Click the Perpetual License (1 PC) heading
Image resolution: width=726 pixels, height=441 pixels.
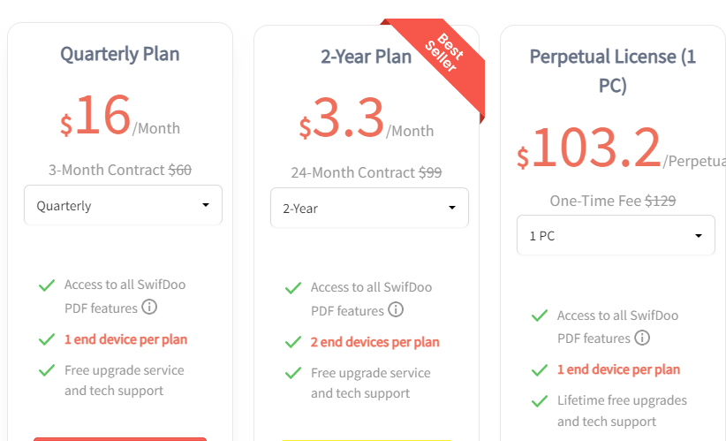613,71
